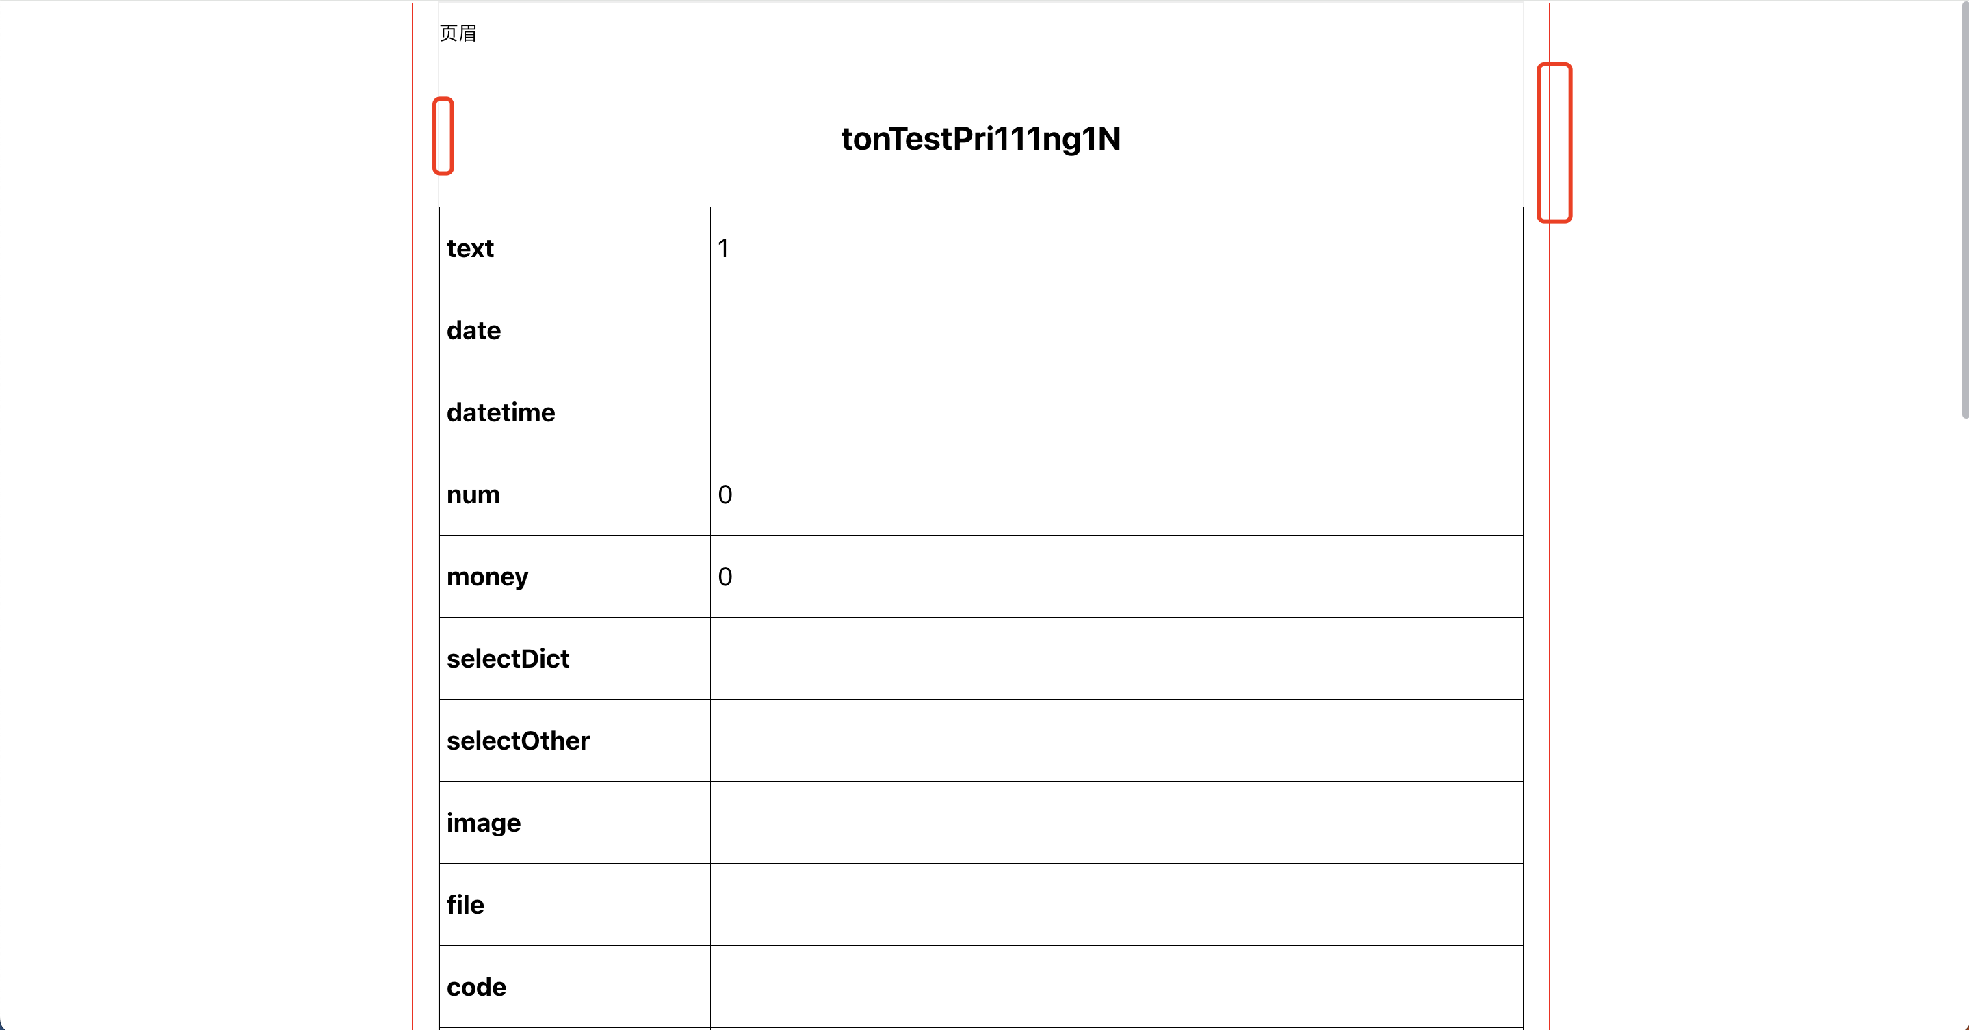Click the tall red handle on the right margin line
The height and width of the screenshot is (1030, 1969).
pyautogui.click(x=1554, y=143)
